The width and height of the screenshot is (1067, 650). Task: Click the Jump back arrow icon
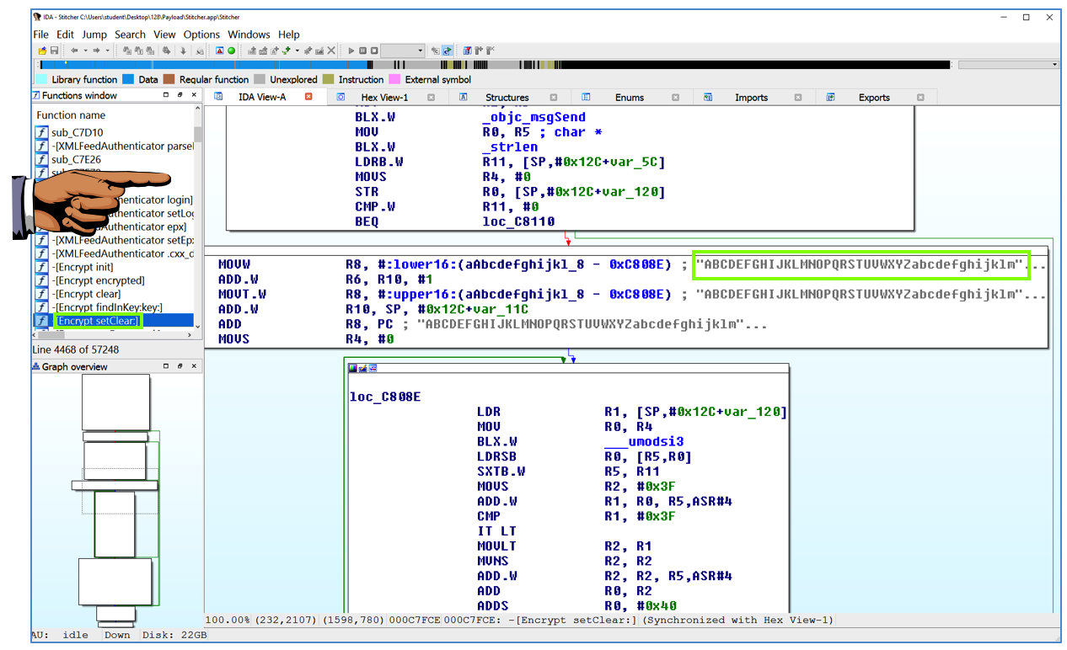click(x=74, y=51)
